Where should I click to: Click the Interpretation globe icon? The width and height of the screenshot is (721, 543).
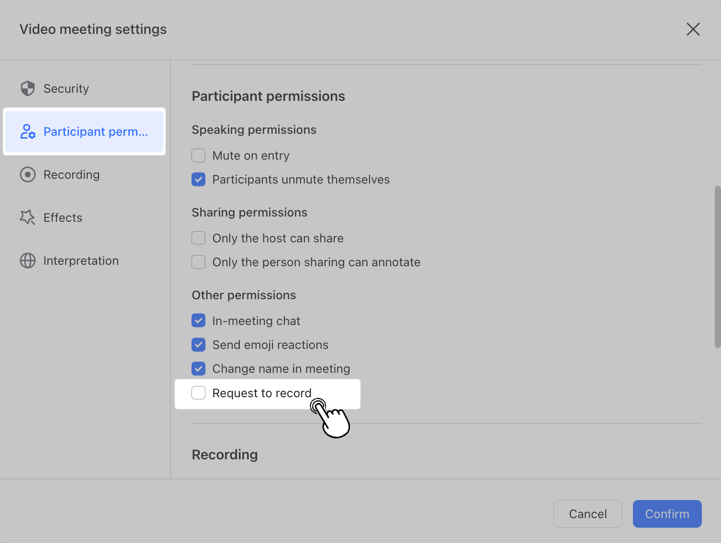28,261
